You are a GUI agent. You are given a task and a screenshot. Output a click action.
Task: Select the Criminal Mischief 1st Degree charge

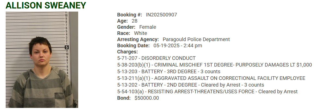pyautogui.click(x=214, y=65)
